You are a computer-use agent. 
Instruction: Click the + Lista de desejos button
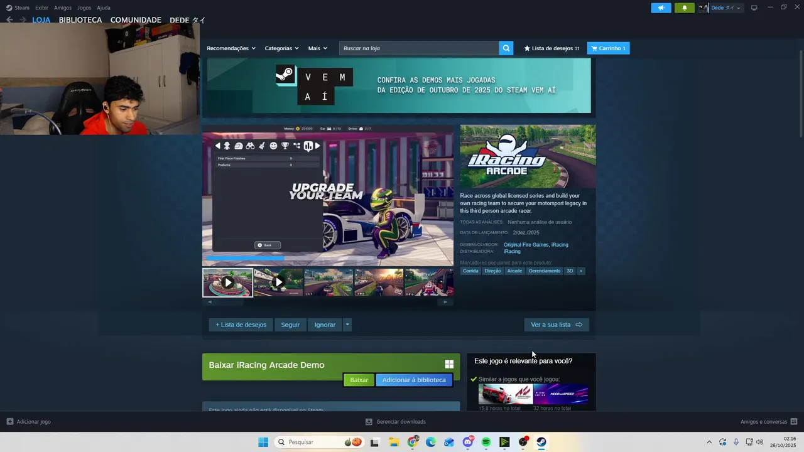pyautogui.click(x=241, y=325)
